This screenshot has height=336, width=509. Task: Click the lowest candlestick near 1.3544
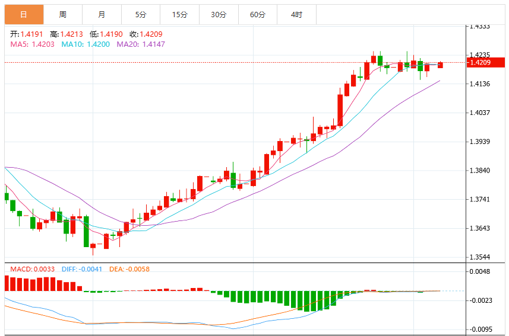coord(93,248)
